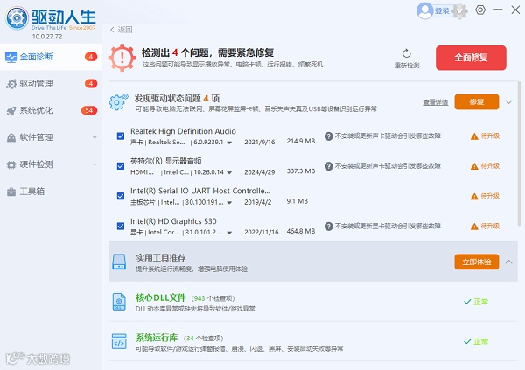Open the 工具箱 toolbox
Screen dimensions: 525x370
[x=51, y=192]
